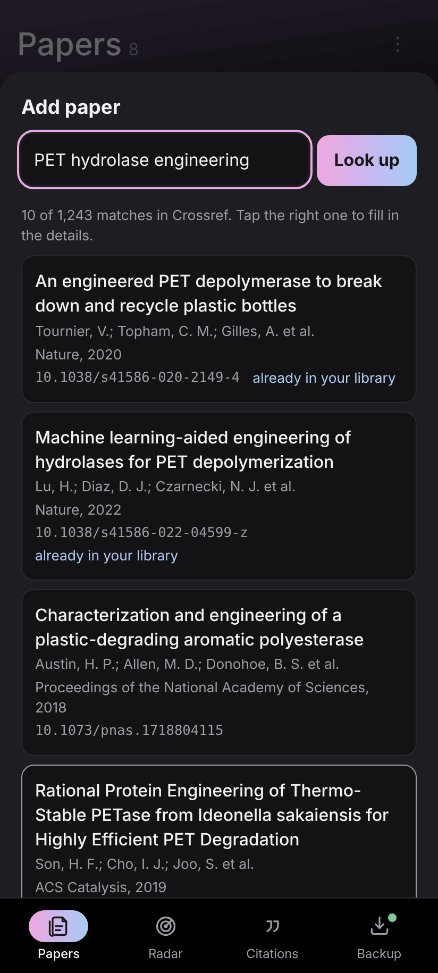This screenshot has width=438, height=973.
Task: Open the Citations quote icon
Action: click(272, 926)
